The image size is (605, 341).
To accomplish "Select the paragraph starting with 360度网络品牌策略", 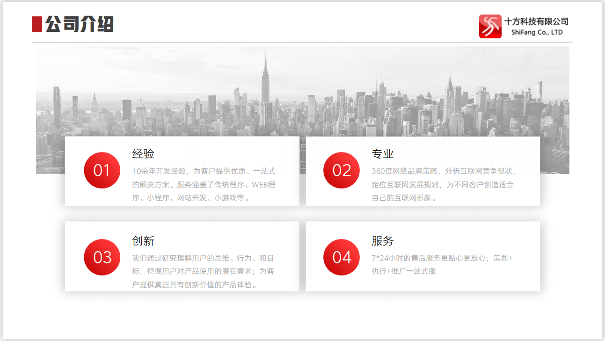I will [x=444, y=184].
